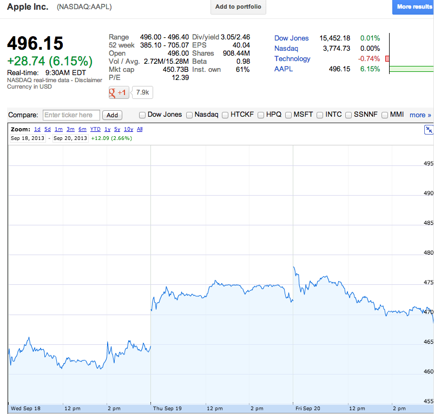The height and width of the screenshot is (414, 434).
Task: Click the More results button
Action: [413, 6]
